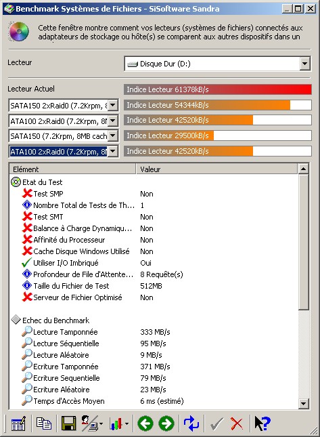
Task: Cancel with the red X toolbar icon
Action: (237, 424)
